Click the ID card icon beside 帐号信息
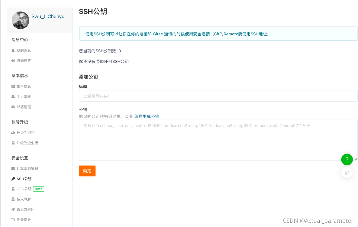This screenshot has width=358, height=227. pos(13,86)
